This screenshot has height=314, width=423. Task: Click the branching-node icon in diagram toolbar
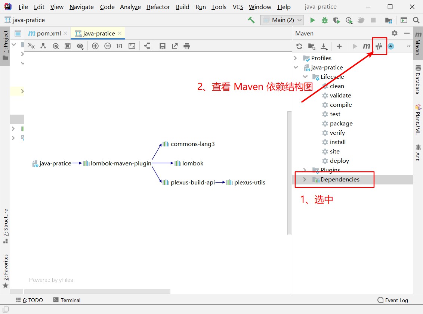(x=43, y=46)
